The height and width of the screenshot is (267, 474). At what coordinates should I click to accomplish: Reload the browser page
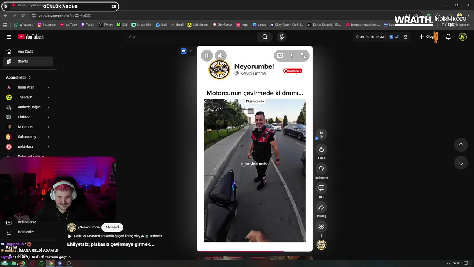[23, 16]
